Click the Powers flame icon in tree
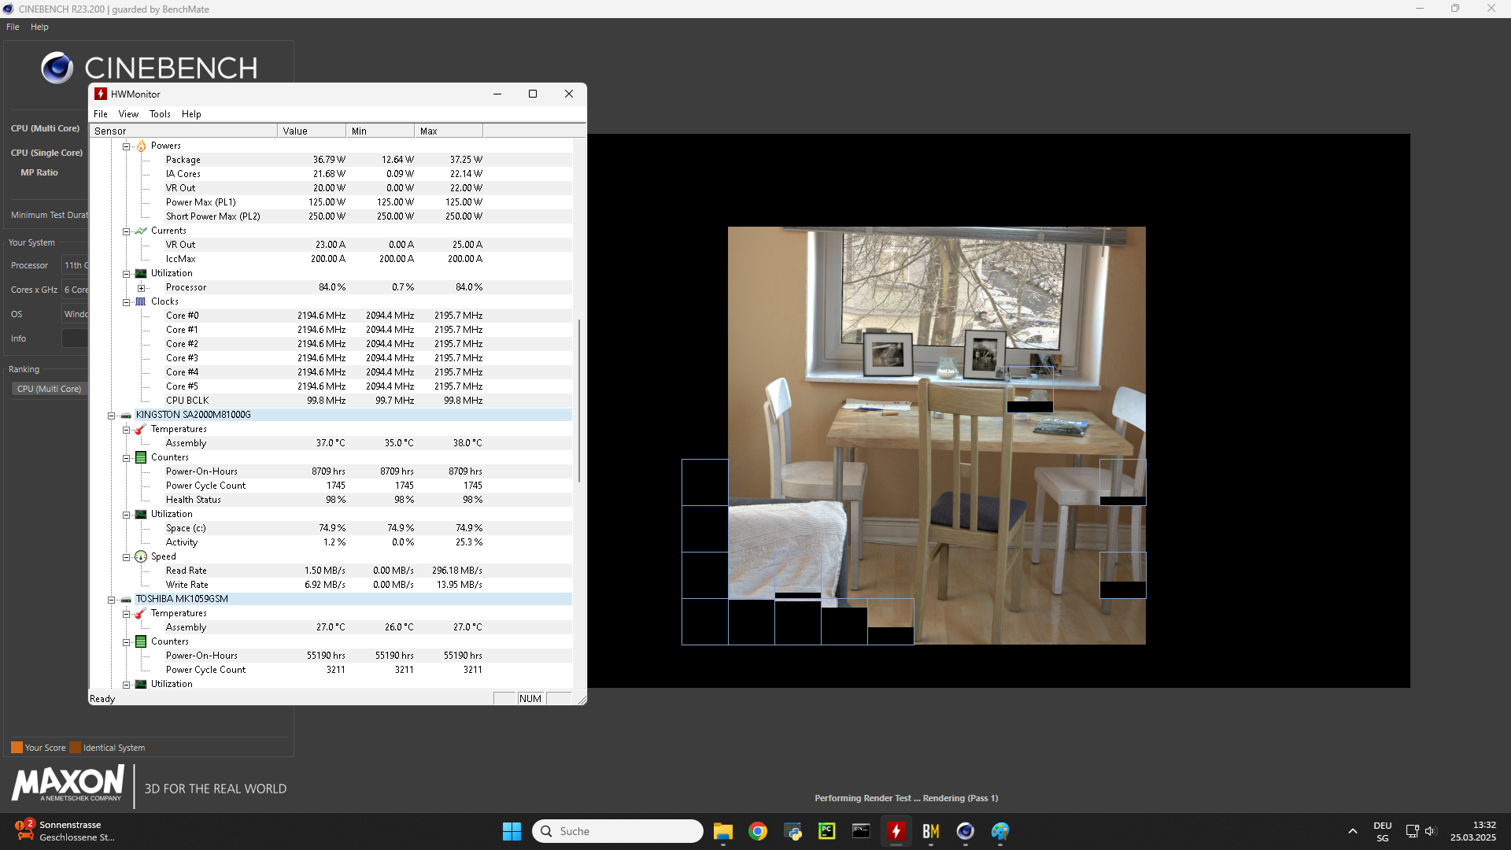Image resolution: width=1511 pixels, height=850 pixels. [141, 146]
